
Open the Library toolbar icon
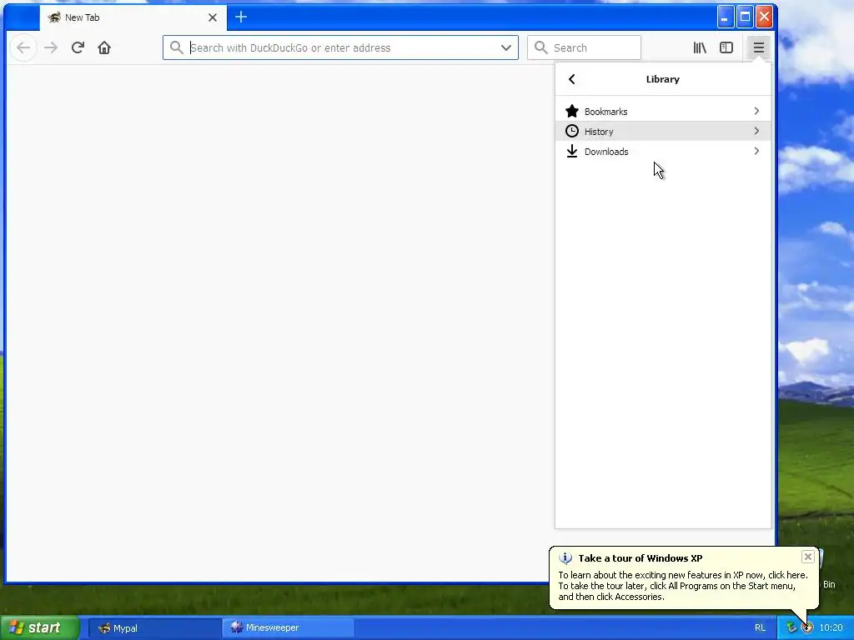[700, 47]
